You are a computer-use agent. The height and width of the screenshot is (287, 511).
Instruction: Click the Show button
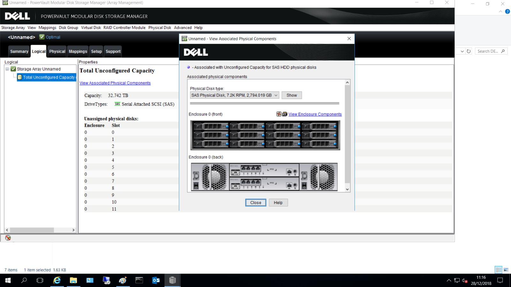(x=292, y=95)
